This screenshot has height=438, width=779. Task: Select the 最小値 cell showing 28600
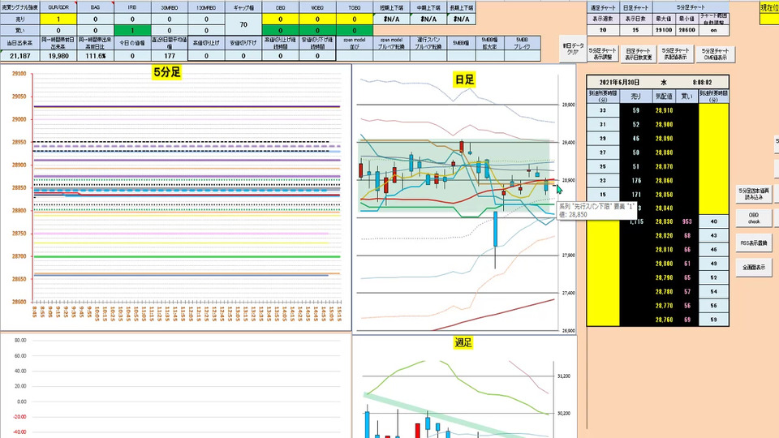pos(686,30)
